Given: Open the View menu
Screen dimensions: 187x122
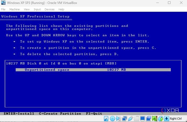Looking at the screenshot, I should 27,9.
